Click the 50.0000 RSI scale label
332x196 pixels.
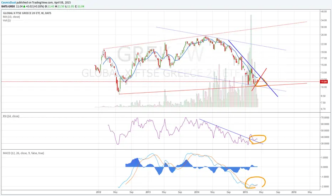pyautogui.click(x=325, y=130)
